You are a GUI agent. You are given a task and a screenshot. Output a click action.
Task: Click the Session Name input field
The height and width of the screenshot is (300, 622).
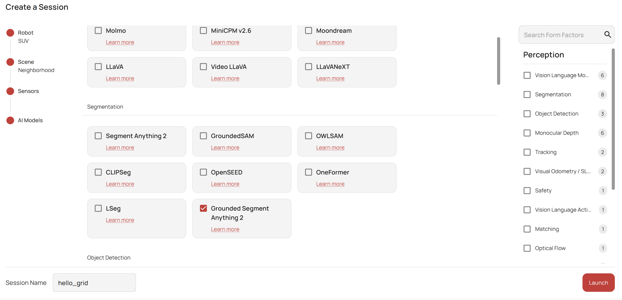pyautogui.click(x=94, y=282)
